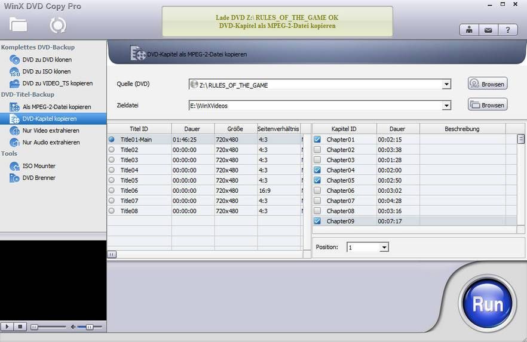This screenshot has height=342, width=527.
Task: Select the Title01-Main radio button
Action: pos(112,139)
